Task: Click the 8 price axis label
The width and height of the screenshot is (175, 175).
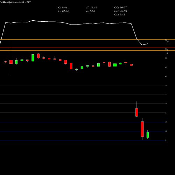Action: point(166,140)
